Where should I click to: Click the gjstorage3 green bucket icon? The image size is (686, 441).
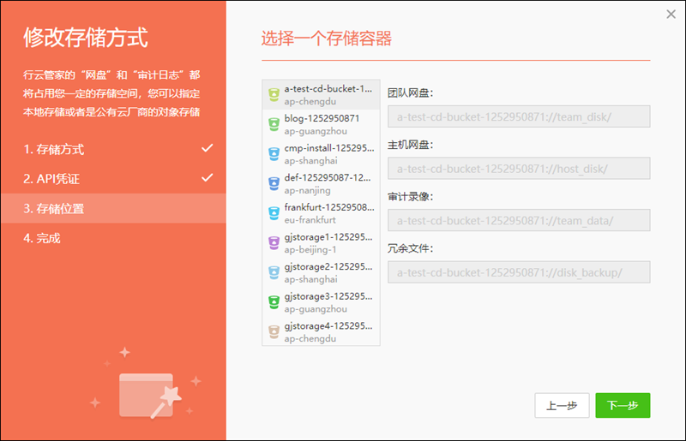[x=274, y=302]
